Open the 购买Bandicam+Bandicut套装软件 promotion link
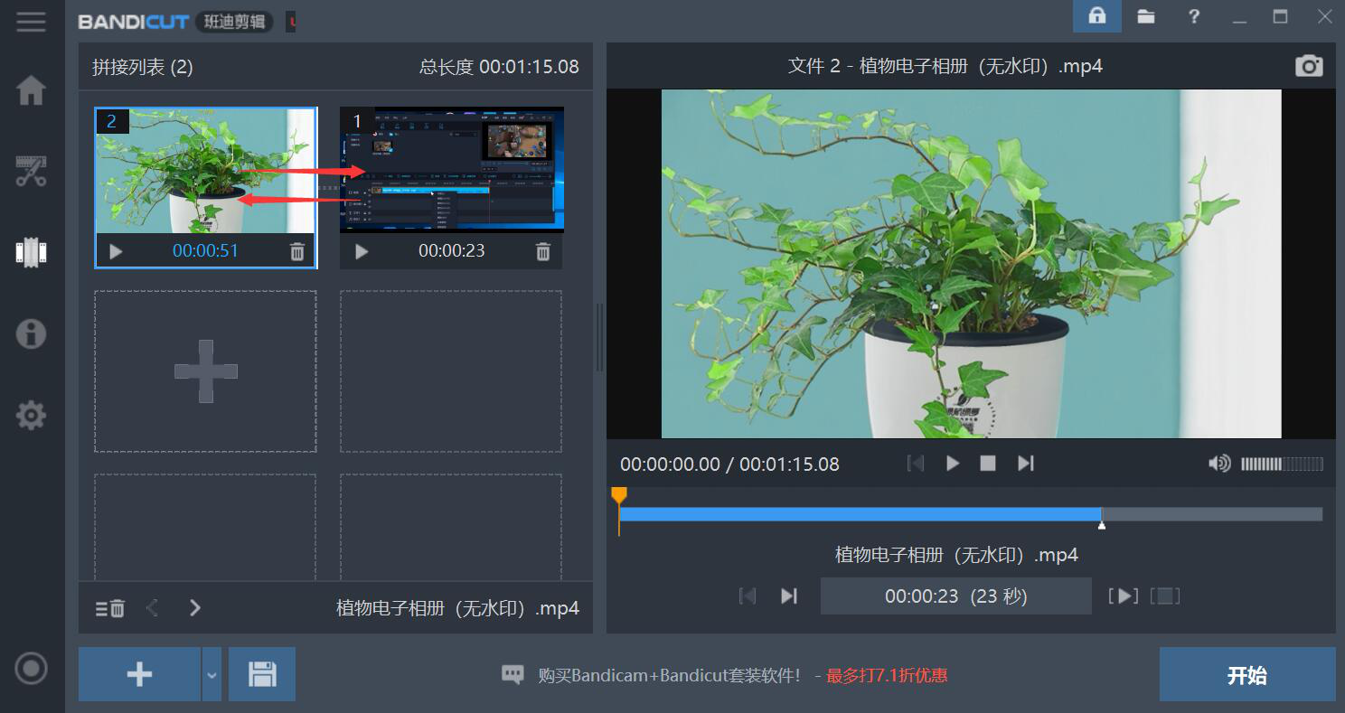Image resolution: width=1345 pixels, height=713 pixels. click(x=669, y=675)
